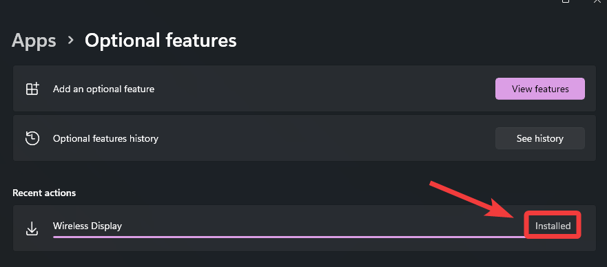
Task: Click the Wireless Display install progress bar
Action: click(289, 237)
